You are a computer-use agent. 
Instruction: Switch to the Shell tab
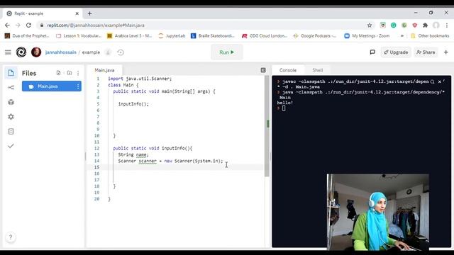pyautogui.click(x=317, y=70)
